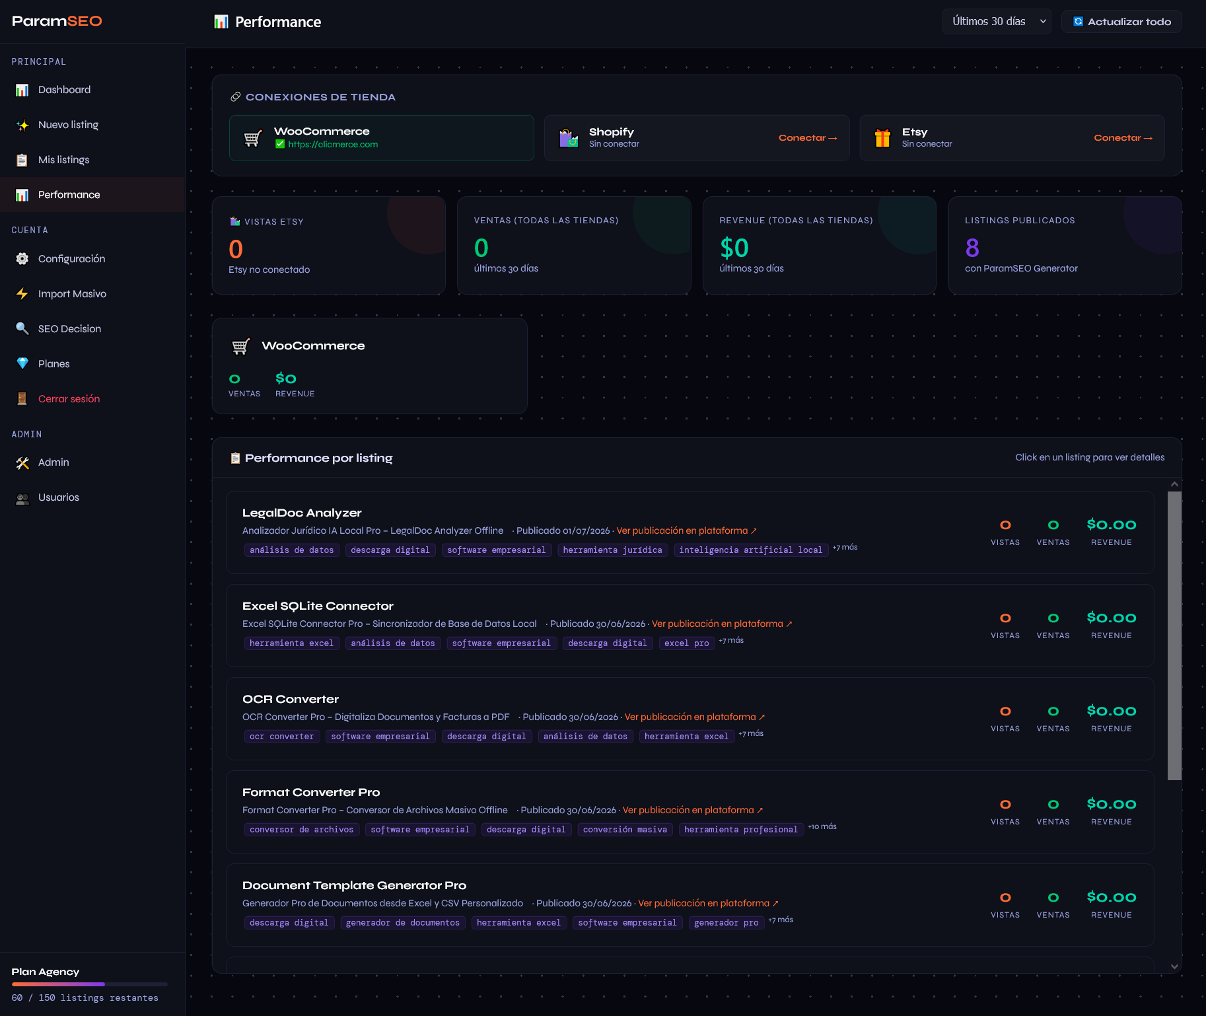Click scrollbar up arrow in listing panel

1174,484
